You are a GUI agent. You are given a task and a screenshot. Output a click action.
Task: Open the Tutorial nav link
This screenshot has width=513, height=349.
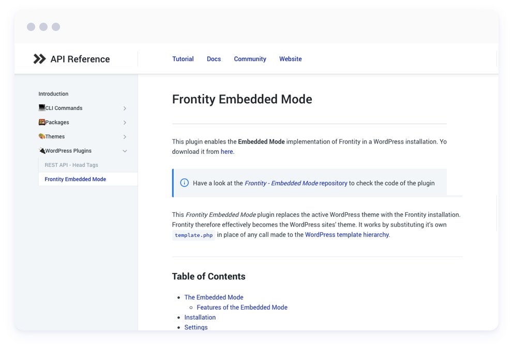pyautogui.click(x=183, y=59)
